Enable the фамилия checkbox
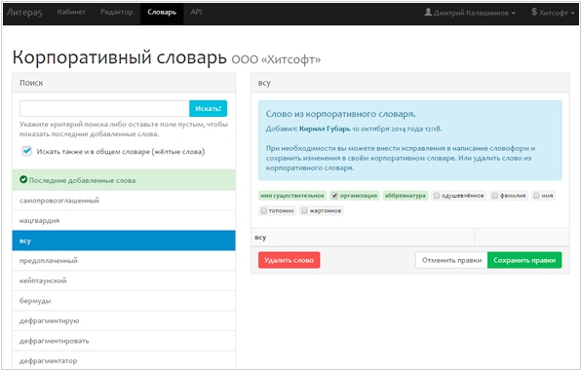This screenshot has width=581, height=370. (x=494, y=196)
